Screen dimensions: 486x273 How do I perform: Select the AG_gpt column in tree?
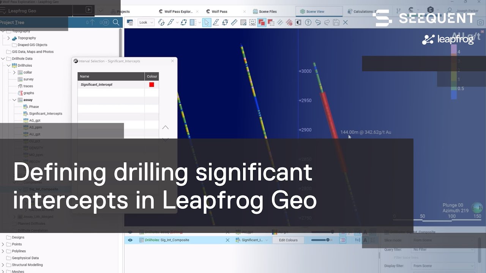pyautogui.click(x=35, y=121)
